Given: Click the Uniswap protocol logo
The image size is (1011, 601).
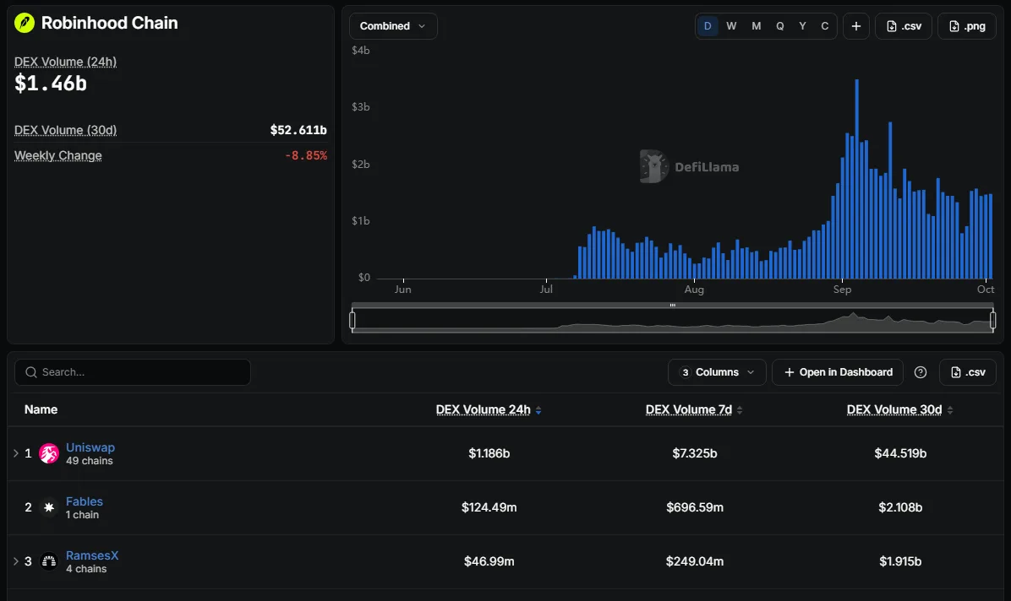Looking at the screenshot, I should 49,453.
